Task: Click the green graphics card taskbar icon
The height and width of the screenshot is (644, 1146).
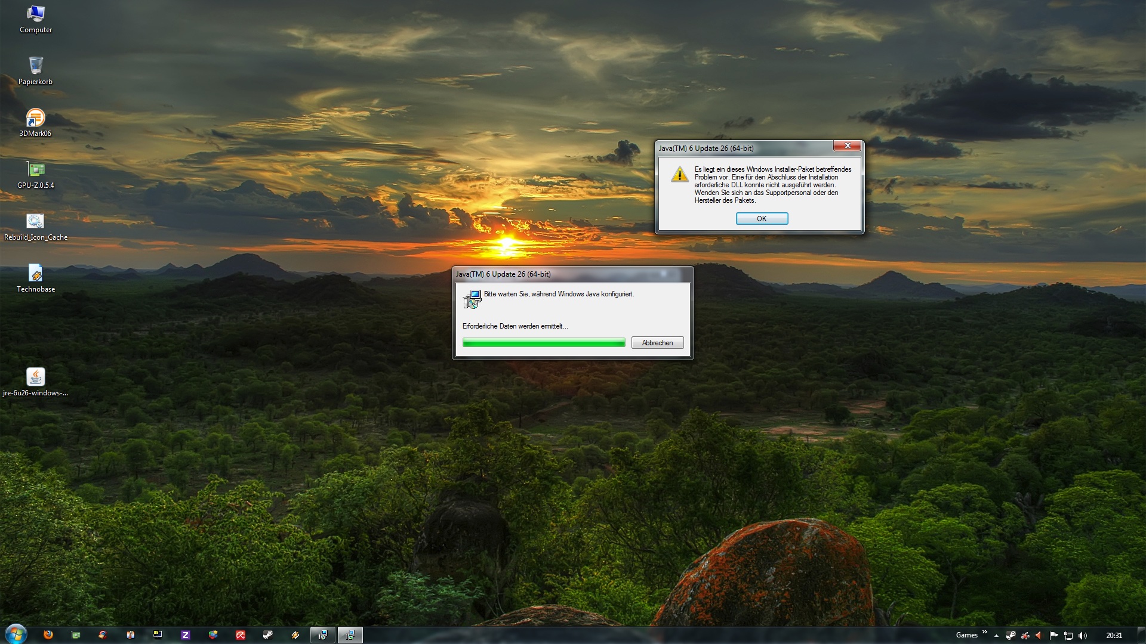Action: (76, 635)
